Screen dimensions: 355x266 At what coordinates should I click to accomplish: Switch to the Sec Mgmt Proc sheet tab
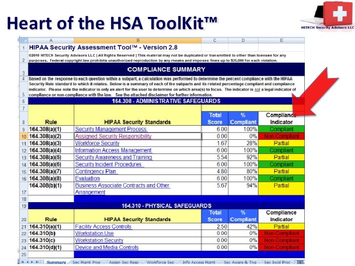tap(86, 262)
